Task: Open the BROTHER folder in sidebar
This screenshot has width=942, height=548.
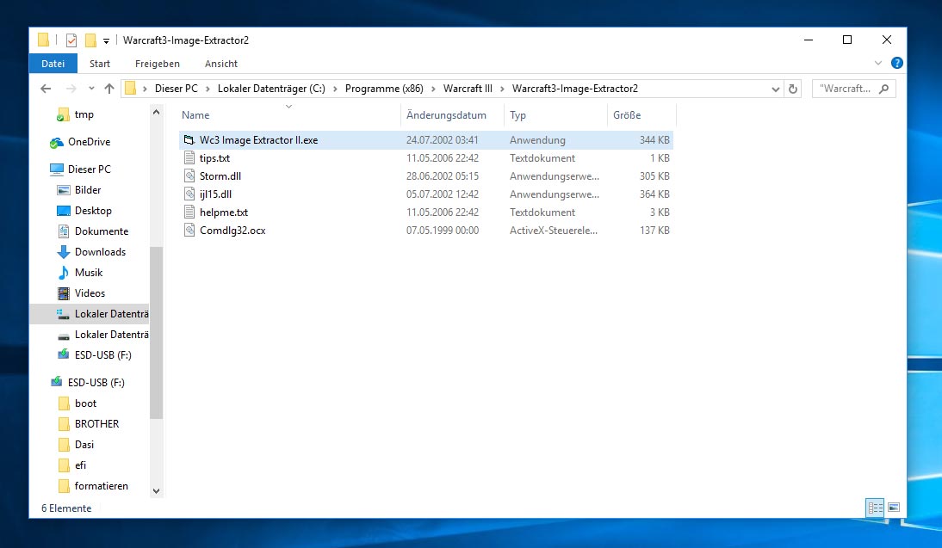Action: click(x=96, y=424)
